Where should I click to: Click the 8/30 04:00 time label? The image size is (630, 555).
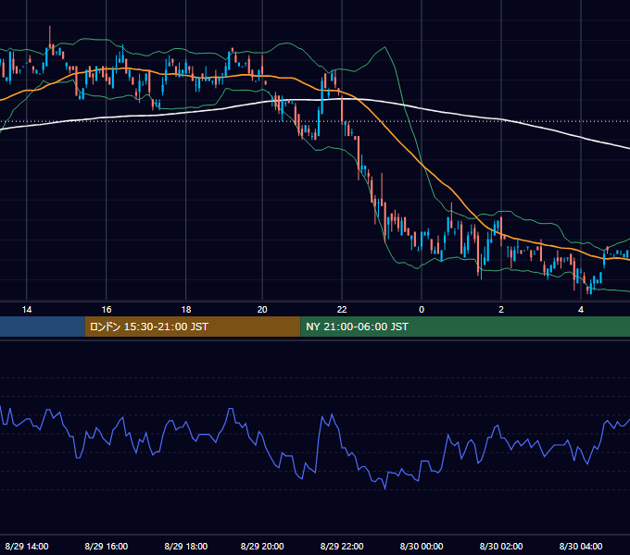coord(581,546)
